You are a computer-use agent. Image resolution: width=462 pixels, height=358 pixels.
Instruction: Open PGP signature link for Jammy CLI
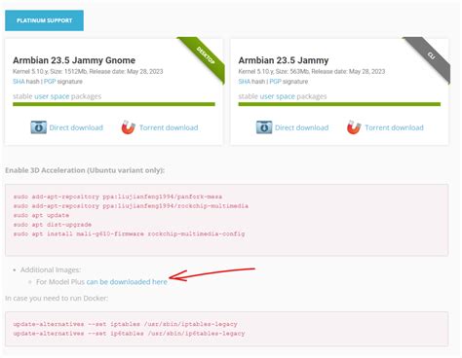tap(275, 82)
